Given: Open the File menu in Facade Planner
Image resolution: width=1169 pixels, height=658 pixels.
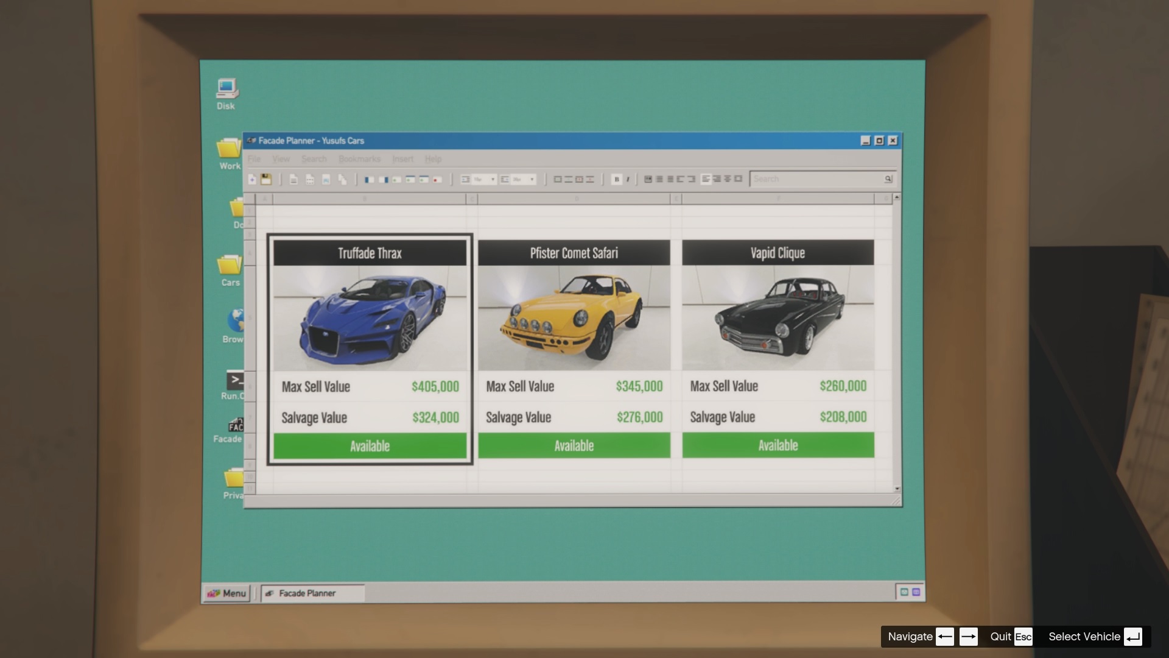Looking at the screenshot, I should click(x=254, y=159).
